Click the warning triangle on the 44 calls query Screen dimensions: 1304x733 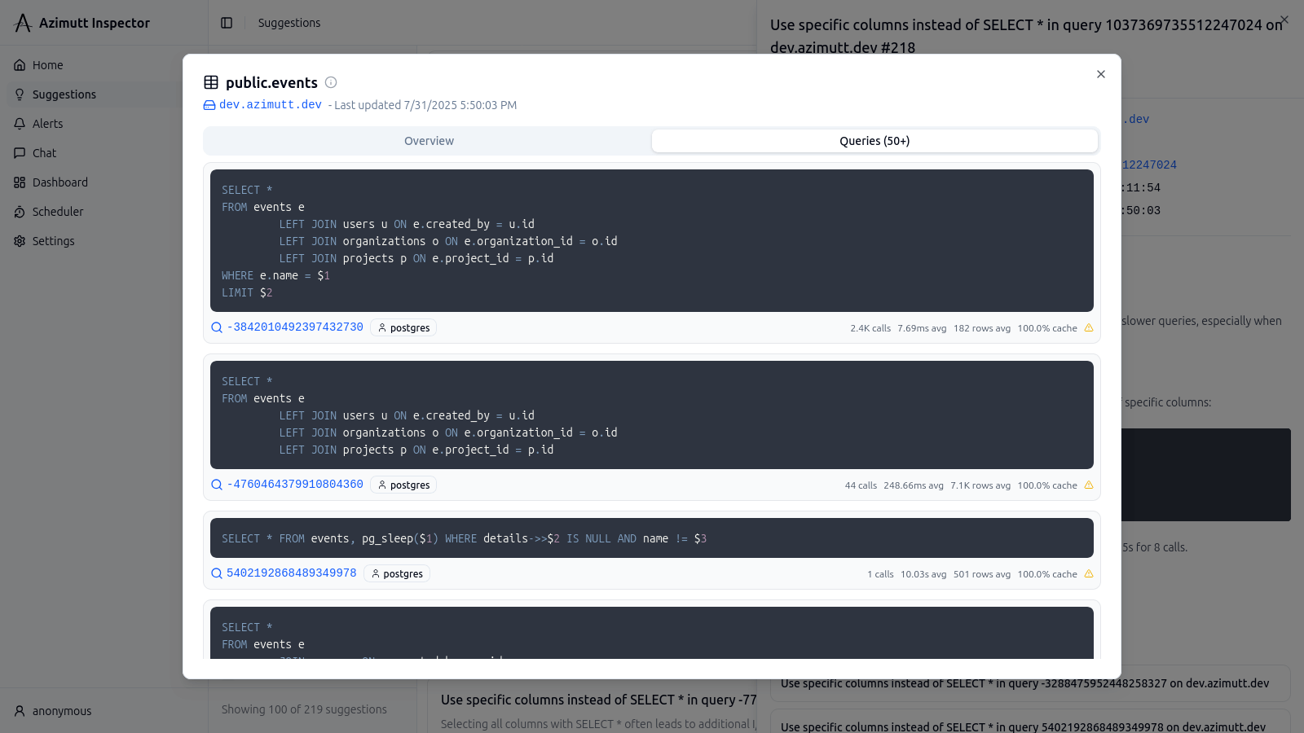click(1089, 485)
